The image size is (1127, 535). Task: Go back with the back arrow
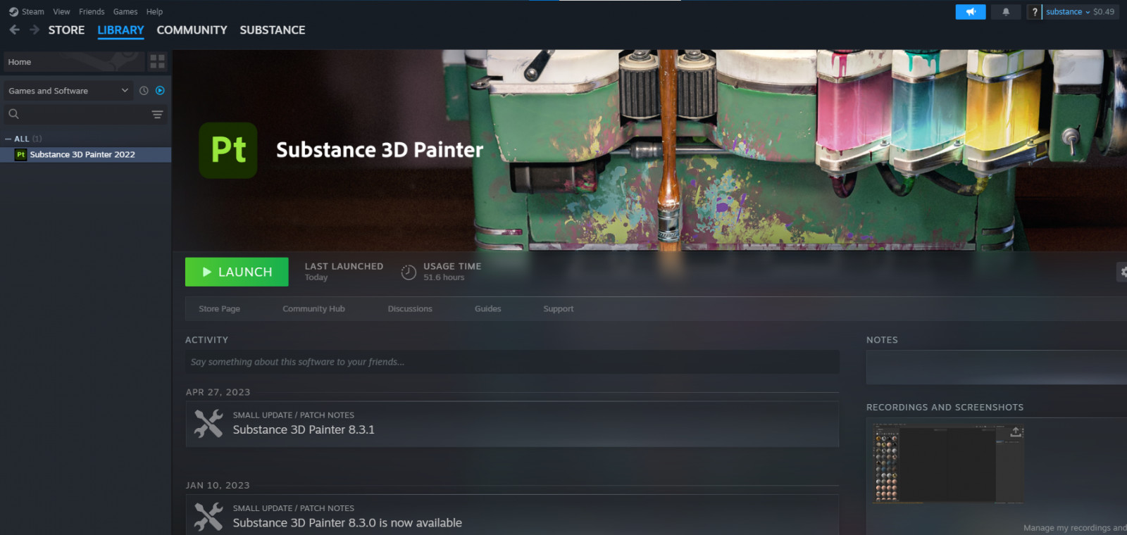15,30
